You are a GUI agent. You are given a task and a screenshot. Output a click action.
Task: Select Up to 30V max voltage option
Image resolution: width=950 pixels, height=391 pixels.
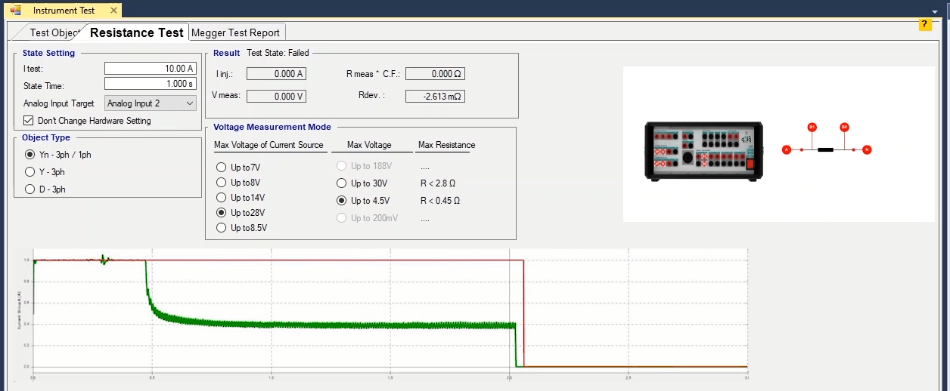pyautogui.click(x=342, y=183)
